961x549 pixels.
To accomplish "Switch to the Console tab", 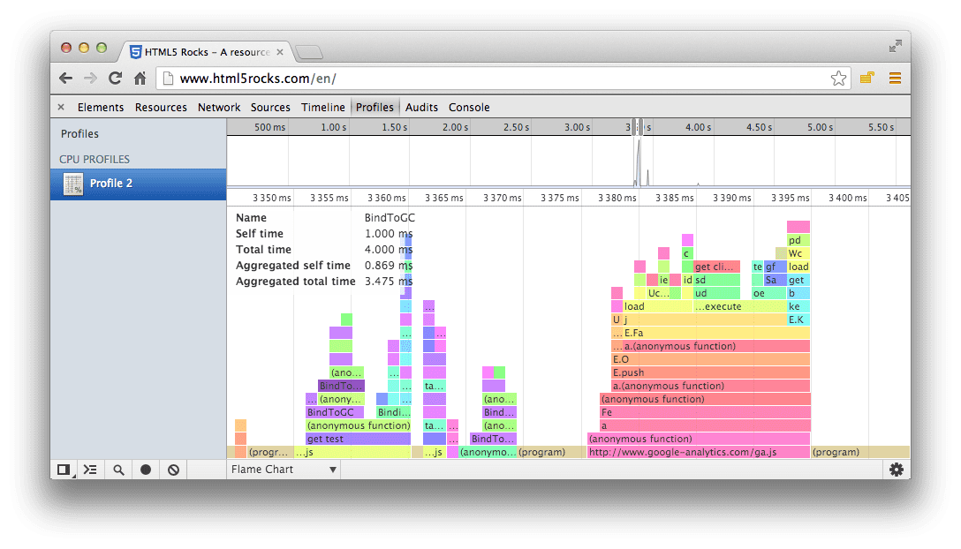I will click(469, 108).
